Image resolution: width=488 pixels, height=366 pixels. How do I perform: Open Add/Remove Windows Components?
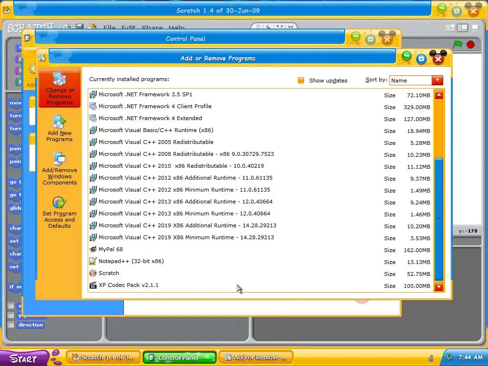pyautogui.click(x=60, y=169)
